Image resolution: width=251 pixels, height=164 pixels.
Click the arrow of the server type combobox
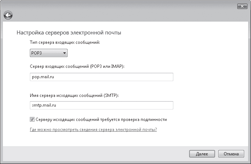[x=64, y=53]
